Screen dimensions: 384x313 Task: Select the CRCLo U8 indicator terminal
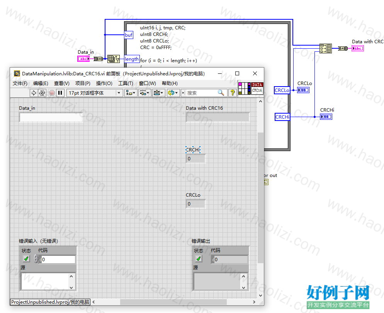pyautogui.click(x=303, y=90)
